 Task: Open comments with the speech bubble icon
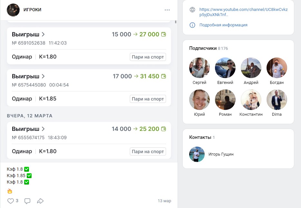point(27,201)
